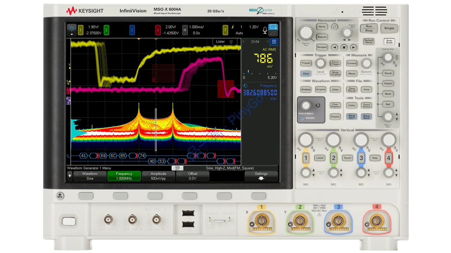Image resolution: width=451 pixels, height=253 pixels.
Task: Toggle the Run/Stop key
Action: click(x=369, y=28)
